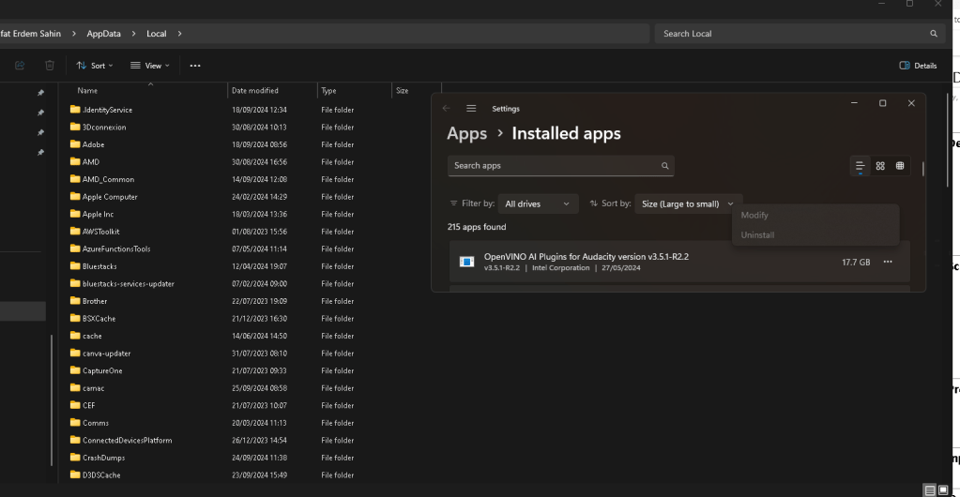The width and height of the screenshot is (960, 497).
Task: Select the AMD_Common folder icon
Action: tap(75, 179)
